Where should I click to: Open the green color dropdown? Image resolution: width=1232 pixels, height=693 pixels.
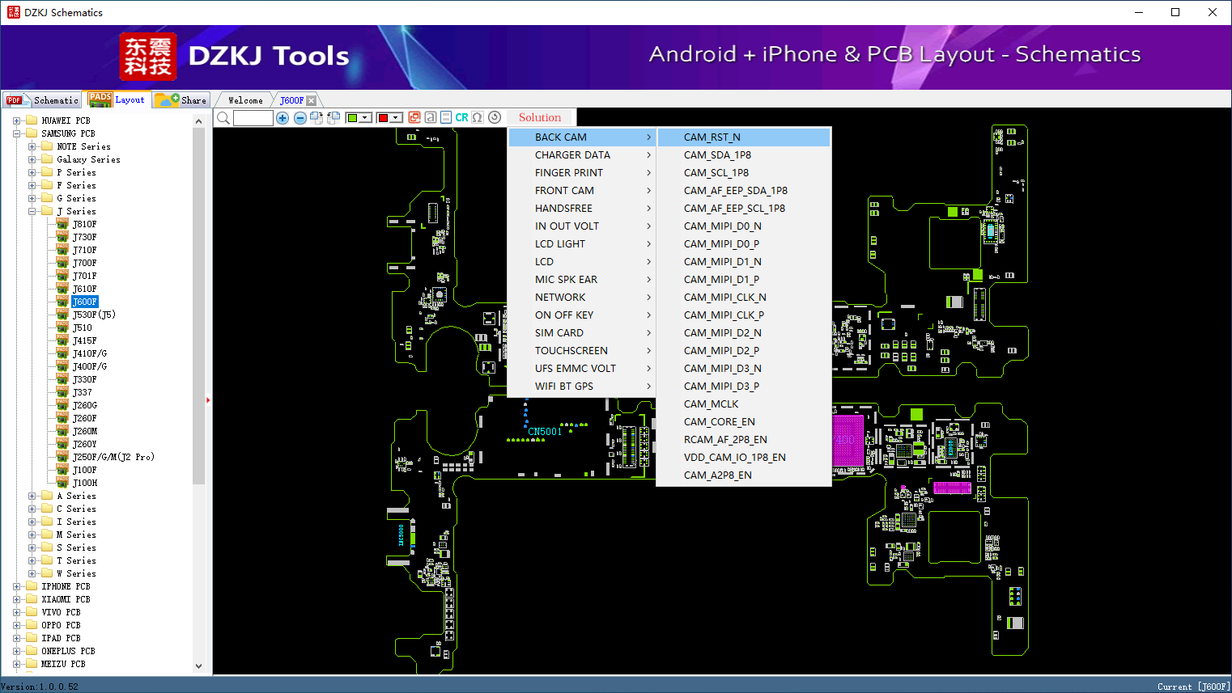365,118
